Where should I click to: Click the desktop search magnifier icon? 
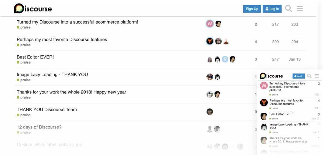289,9
